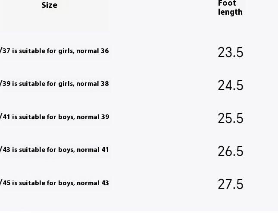Click the /41 size number
278x218 pixels.
pyautogui.click(x=5, y=117)
